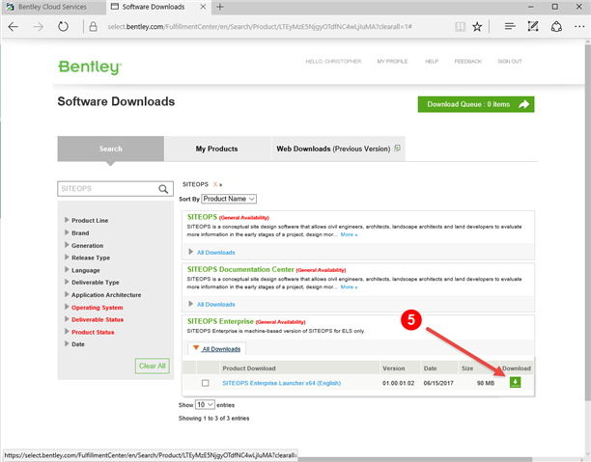The height and width of the screenshot is (462, 591).
Task: Open the MY PROFILE menu link
Action: tap(392, 62)
